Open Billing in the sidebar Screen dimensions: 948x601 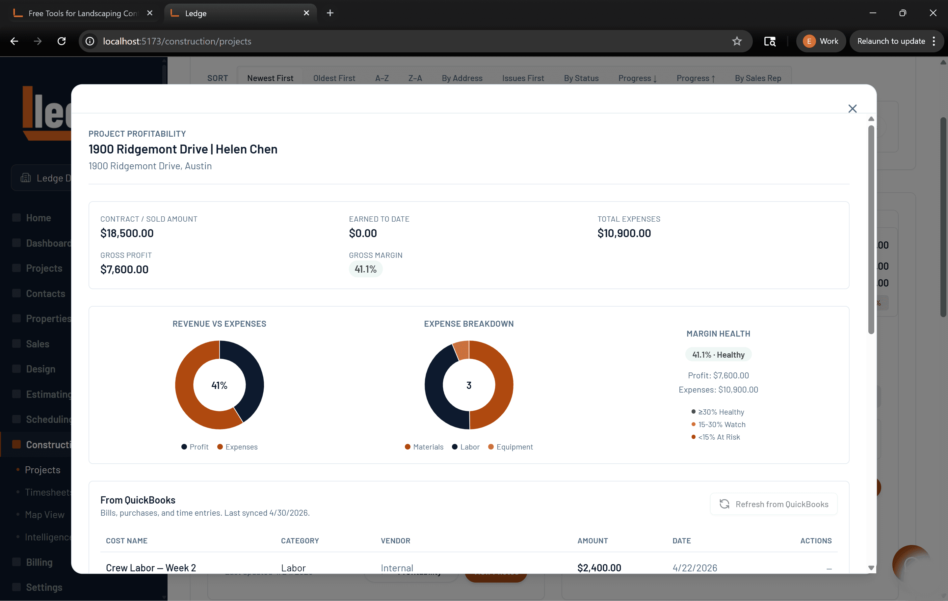tap(39, 562)
